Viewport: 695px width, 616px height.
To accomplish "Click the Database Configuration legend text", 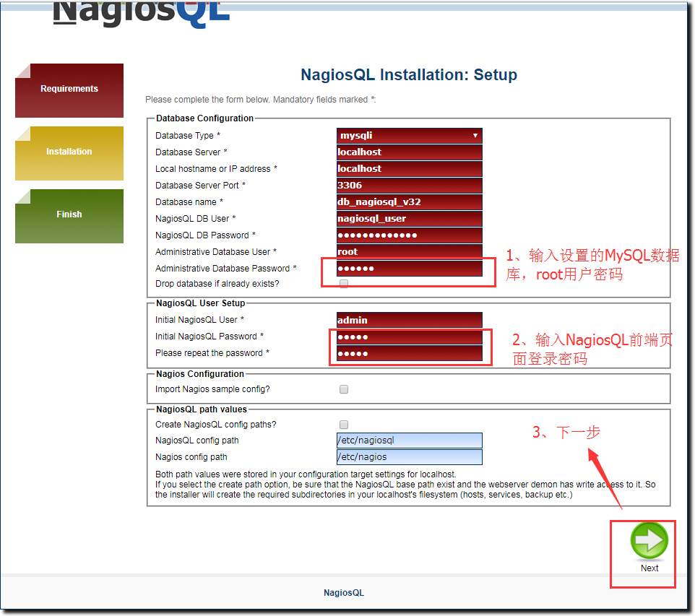I will coord(204,118).
